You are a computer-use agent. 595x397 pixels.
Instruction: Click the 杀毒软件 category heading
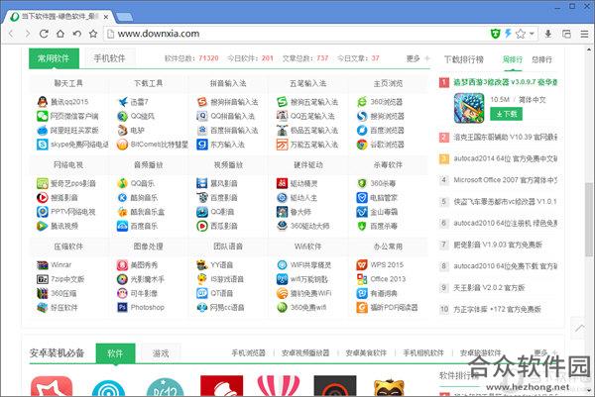(388, 165)
